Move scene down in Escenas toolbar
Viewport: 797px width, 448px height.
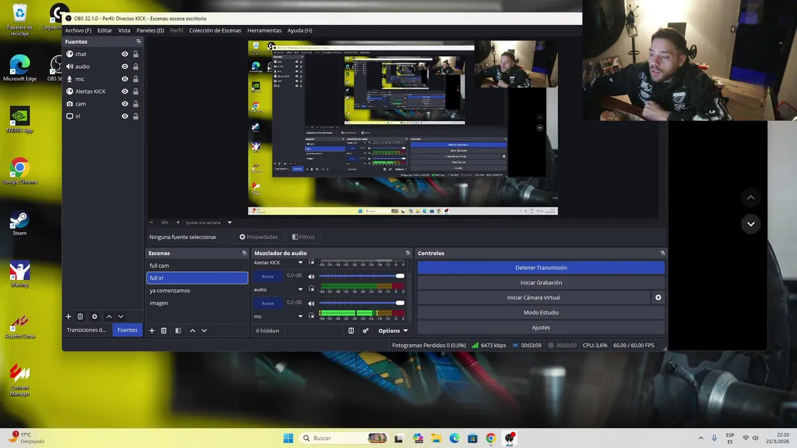(204, 330)
